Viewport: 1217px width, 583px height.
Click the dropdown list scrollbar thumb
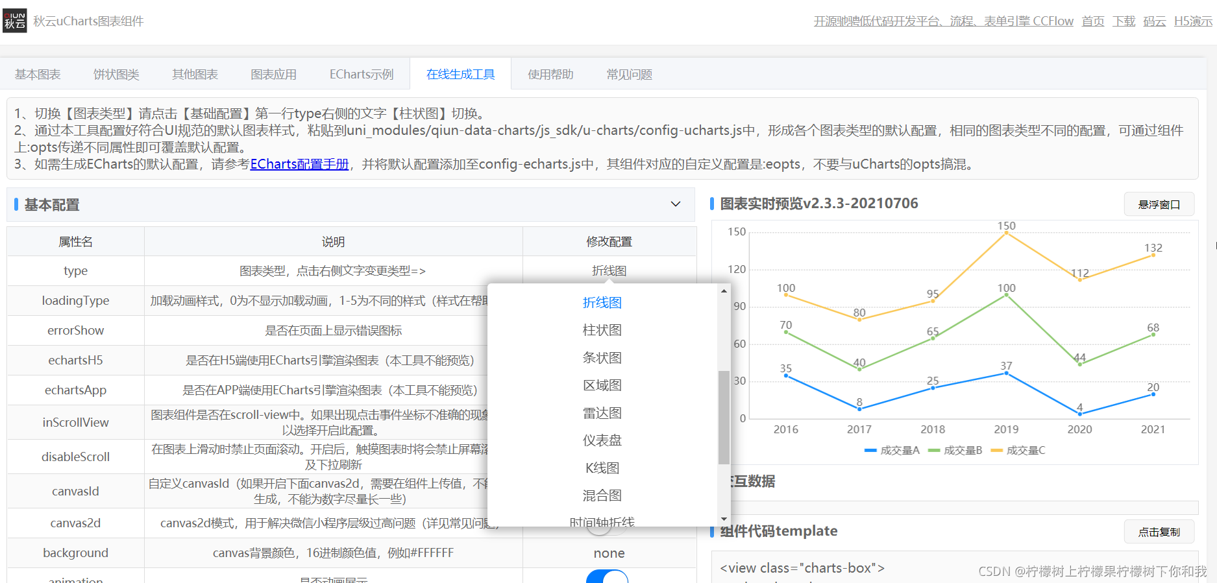pos(724,418)
